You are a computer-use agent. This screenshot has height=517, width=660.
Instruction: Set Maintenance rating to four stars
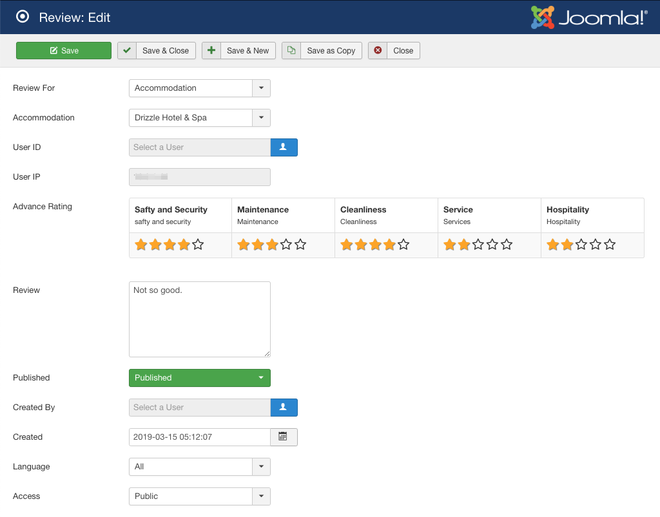pos(286,245)
